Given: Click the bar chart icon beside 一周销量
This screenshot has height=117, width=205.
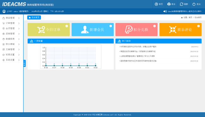Looking at the screenshot, I should coord(31,41).
